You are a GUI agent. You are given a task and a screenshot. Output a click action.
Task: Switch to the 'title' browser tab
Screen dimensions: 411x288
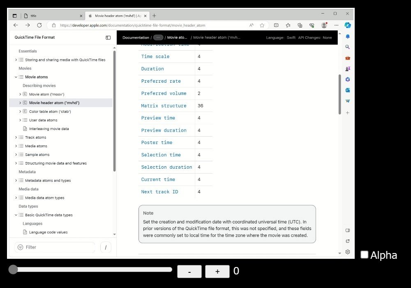pyautogui.click(x=53, y=16)
